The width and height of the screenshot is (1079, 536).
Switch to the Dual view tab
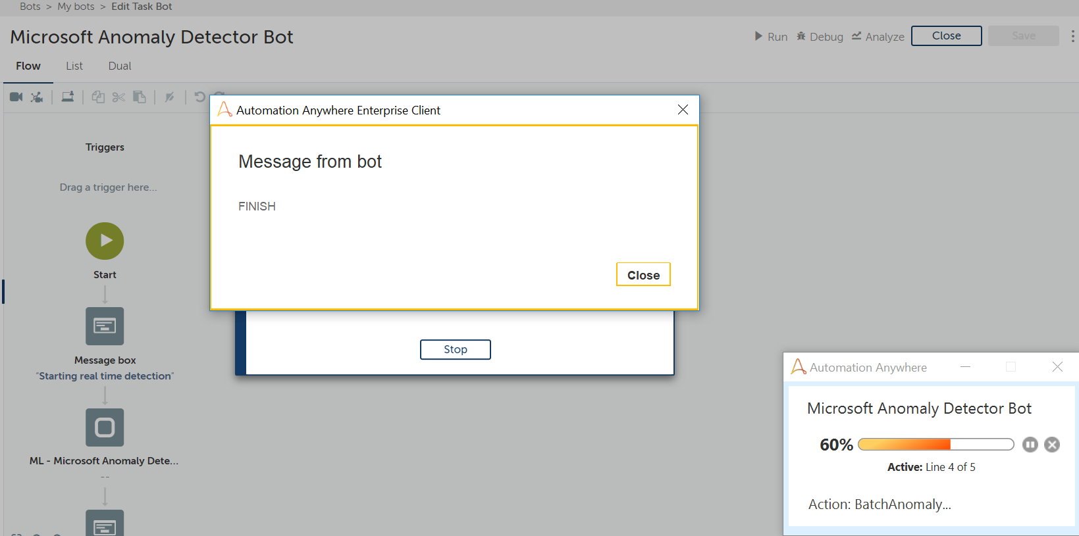(120, 66)
